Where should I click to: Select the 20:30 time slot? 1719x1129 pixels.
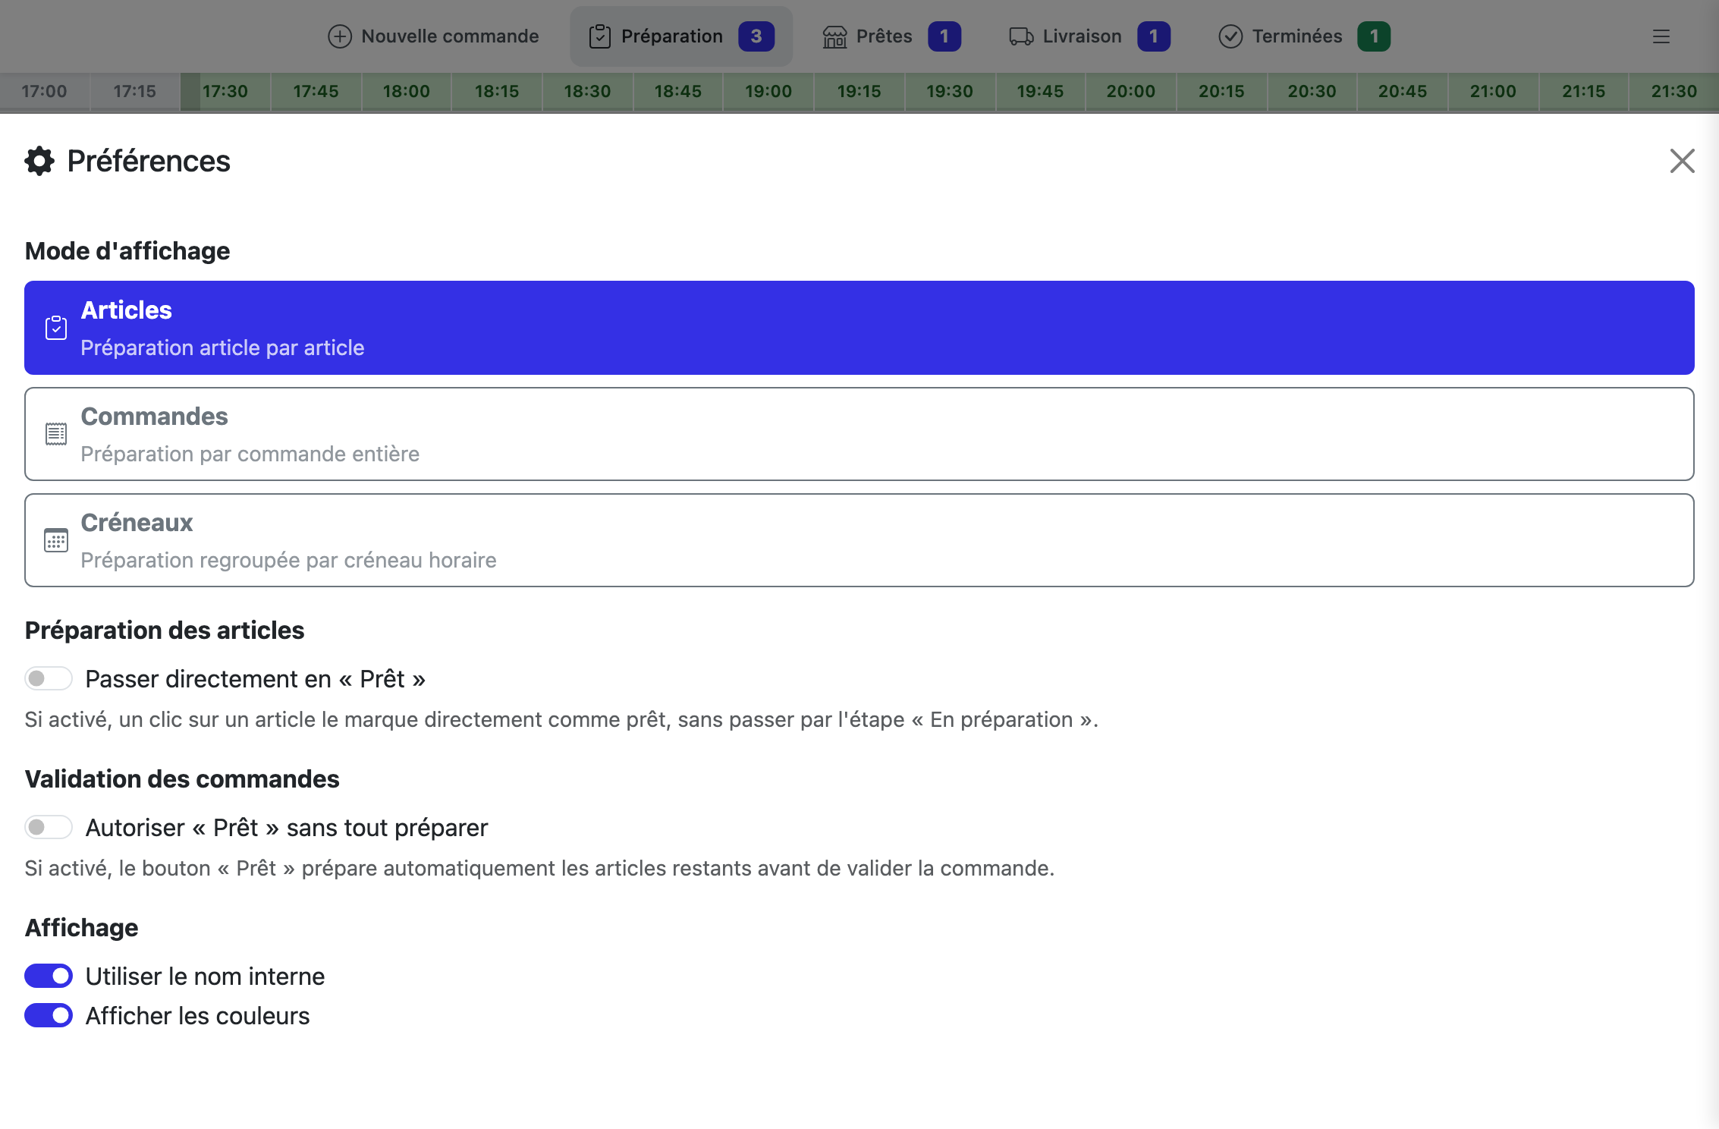point(1312,92)
